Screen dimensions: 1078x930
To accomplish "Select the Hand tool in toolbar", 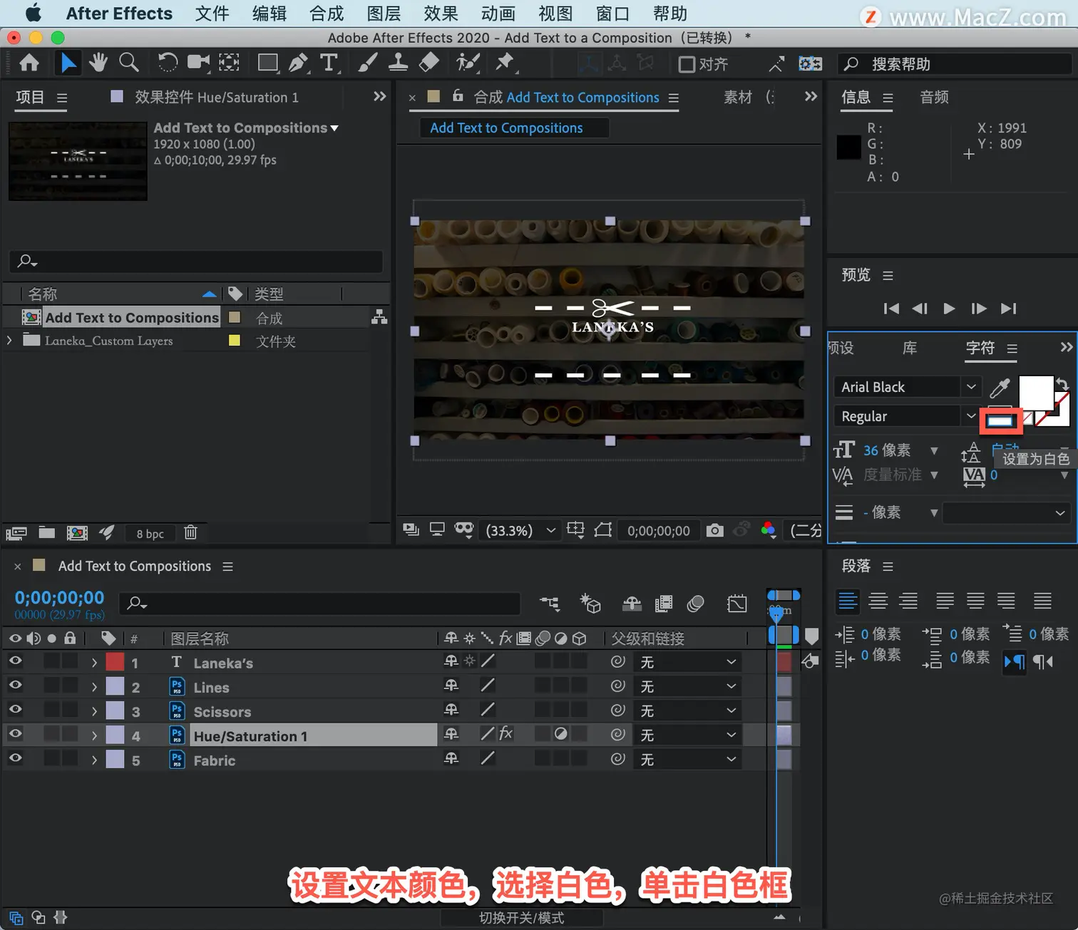I will tap(98, 63).
